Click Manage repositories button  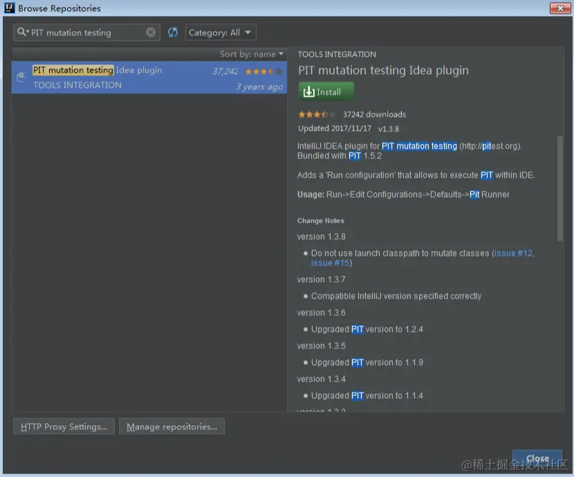[x=172, y=427]
